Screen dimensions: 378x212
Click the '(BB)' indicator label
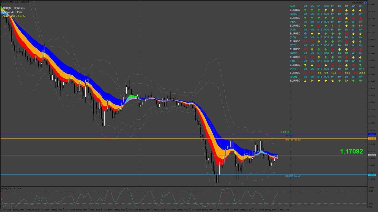[x=293, y=61]
